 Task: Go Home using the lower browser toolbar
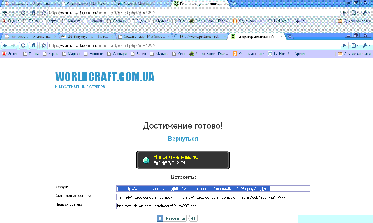[33, 46]
